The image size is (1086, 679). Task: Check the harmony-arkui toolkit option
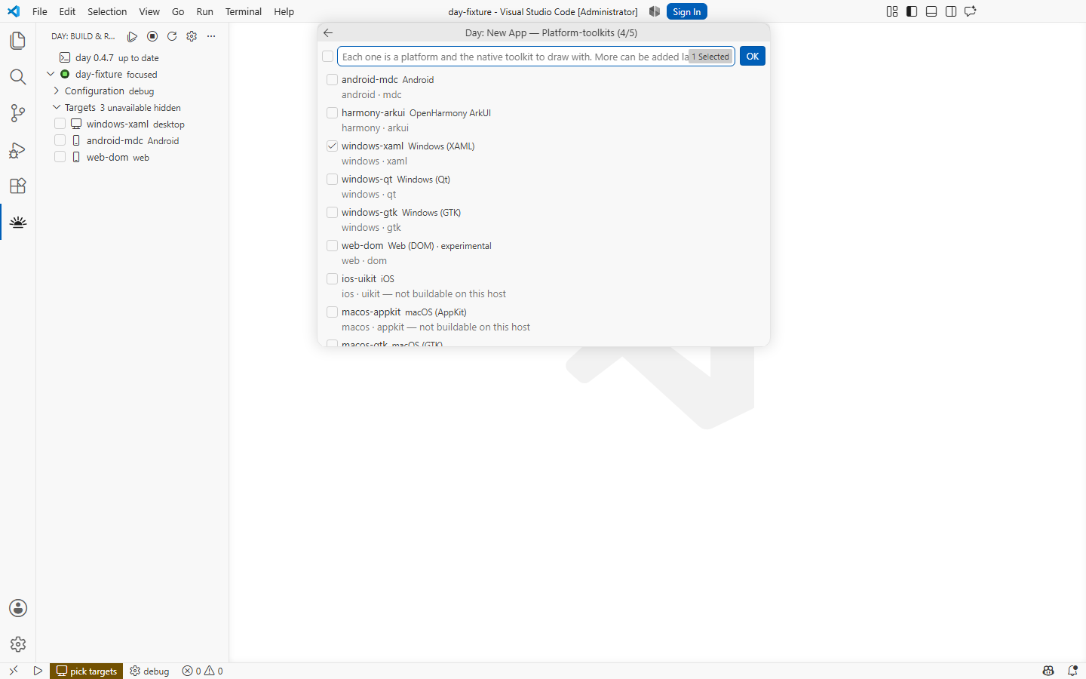point(332,112)
